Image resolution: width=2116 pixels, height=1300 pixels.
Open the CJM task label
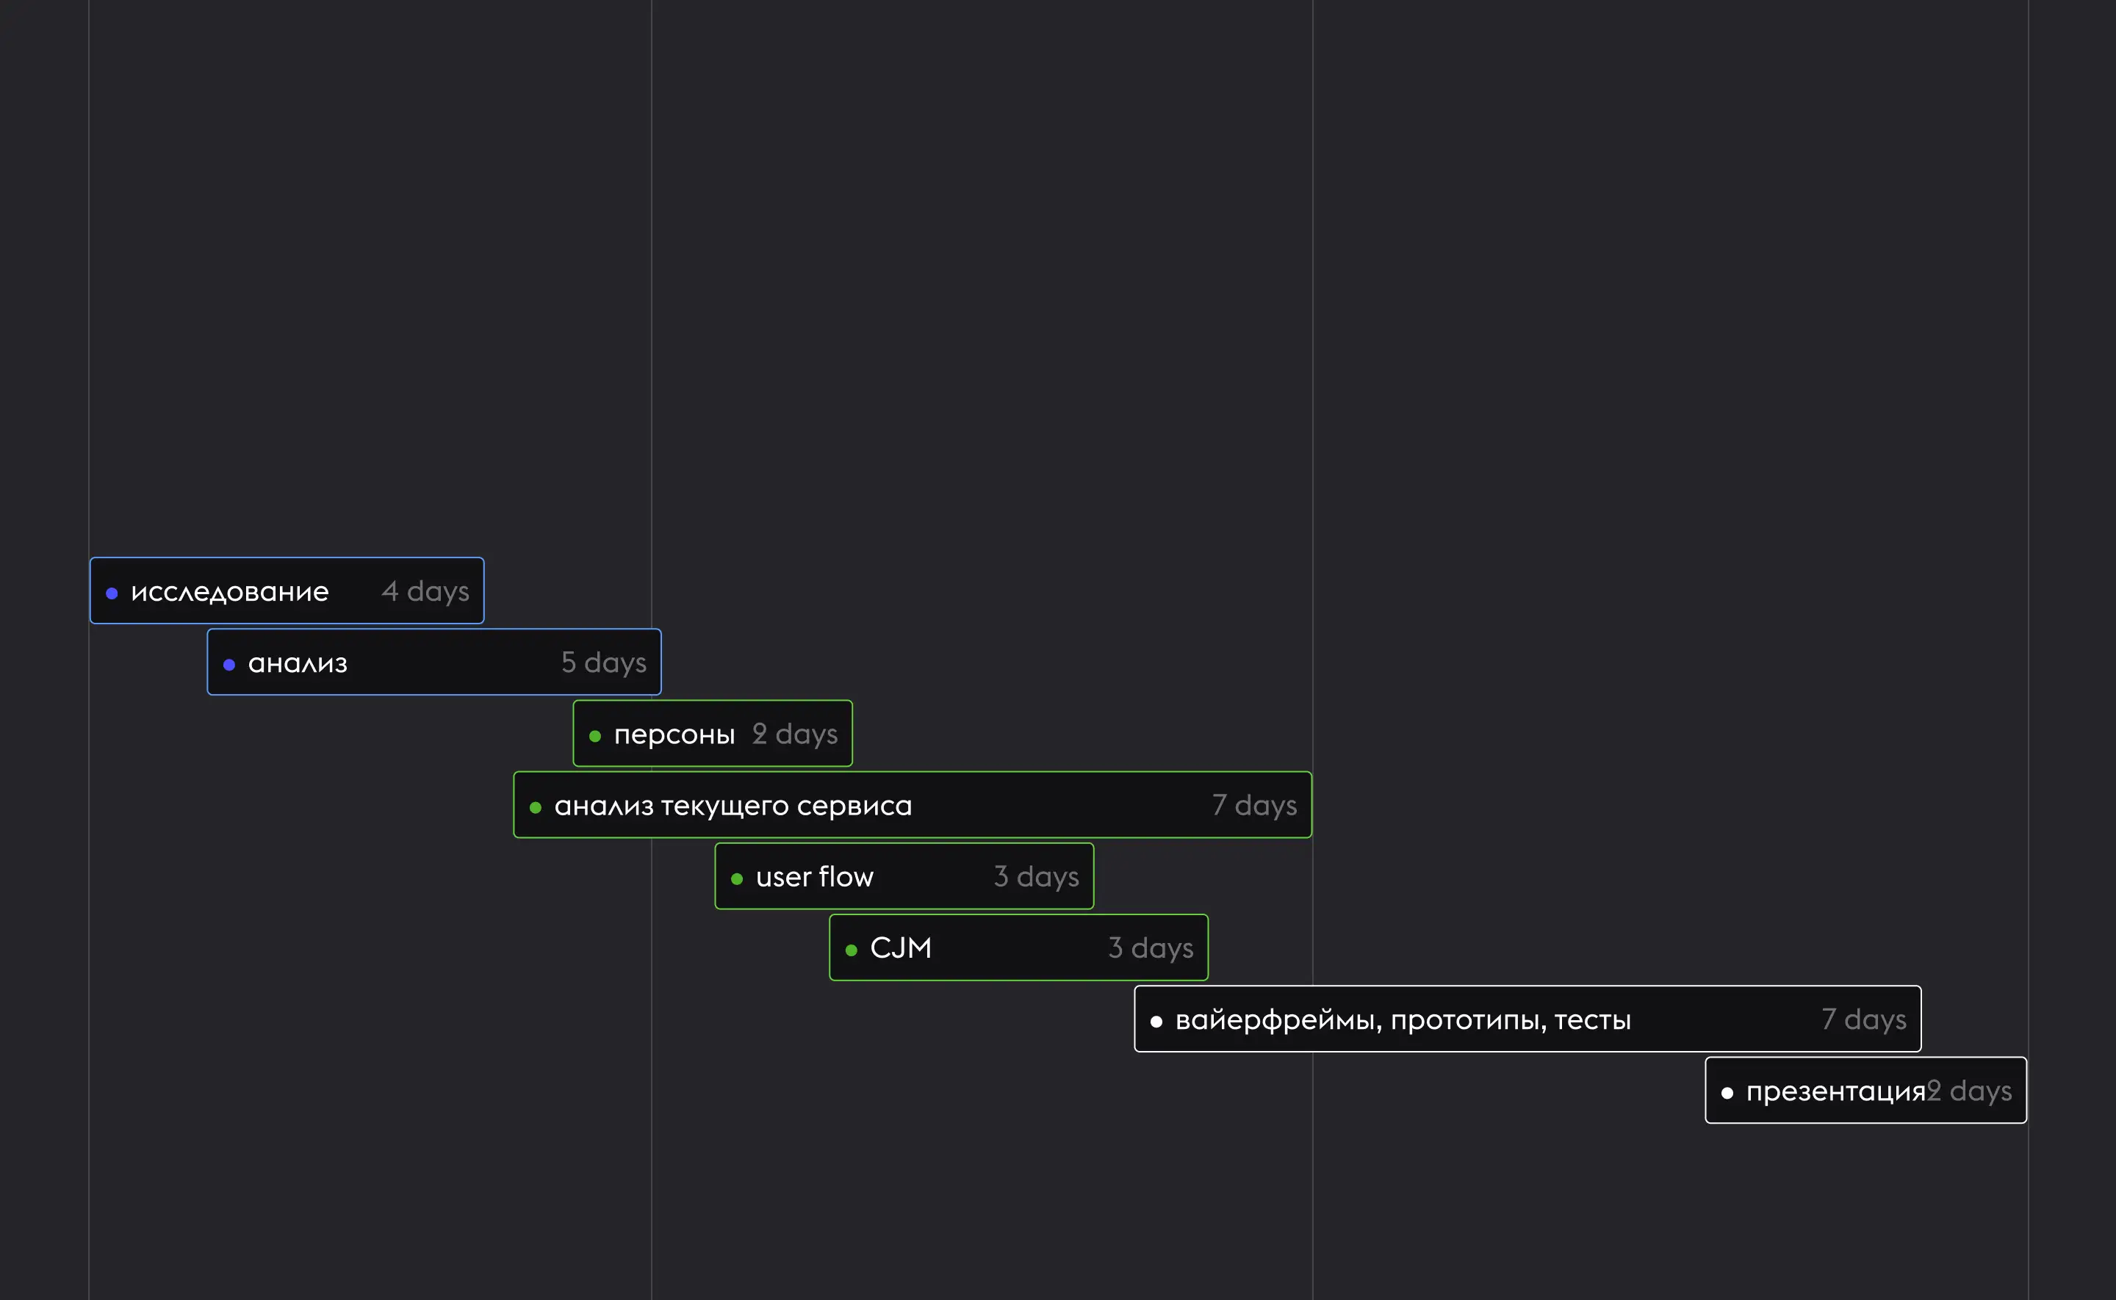pyautogui.click(x=900, y=947)
